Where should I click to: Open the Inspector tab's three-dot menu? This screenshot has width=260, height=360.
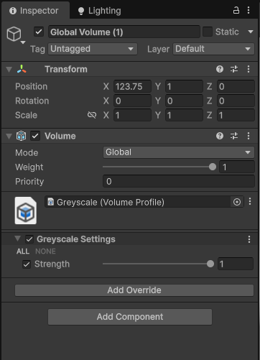pyautogui.click(x=249, y=10)
